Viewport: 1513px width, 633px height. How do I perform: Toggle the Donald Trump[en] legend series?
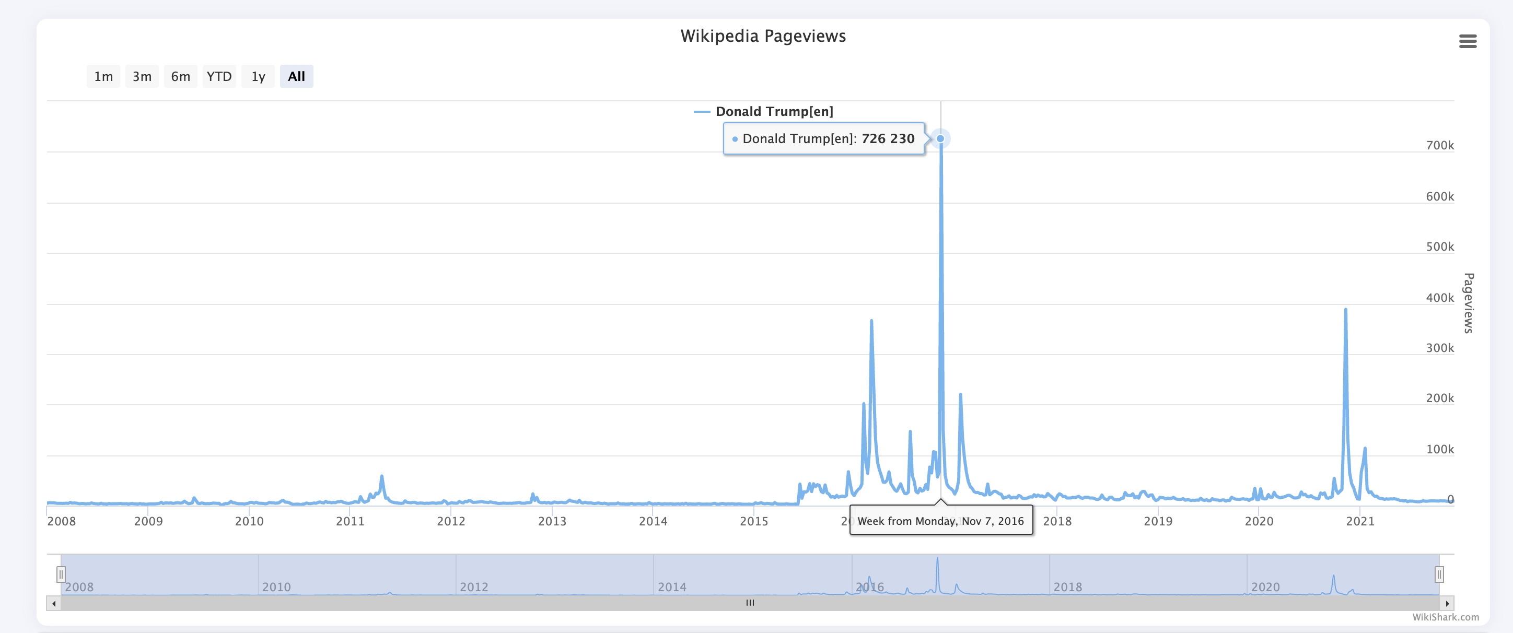(763, 112)
